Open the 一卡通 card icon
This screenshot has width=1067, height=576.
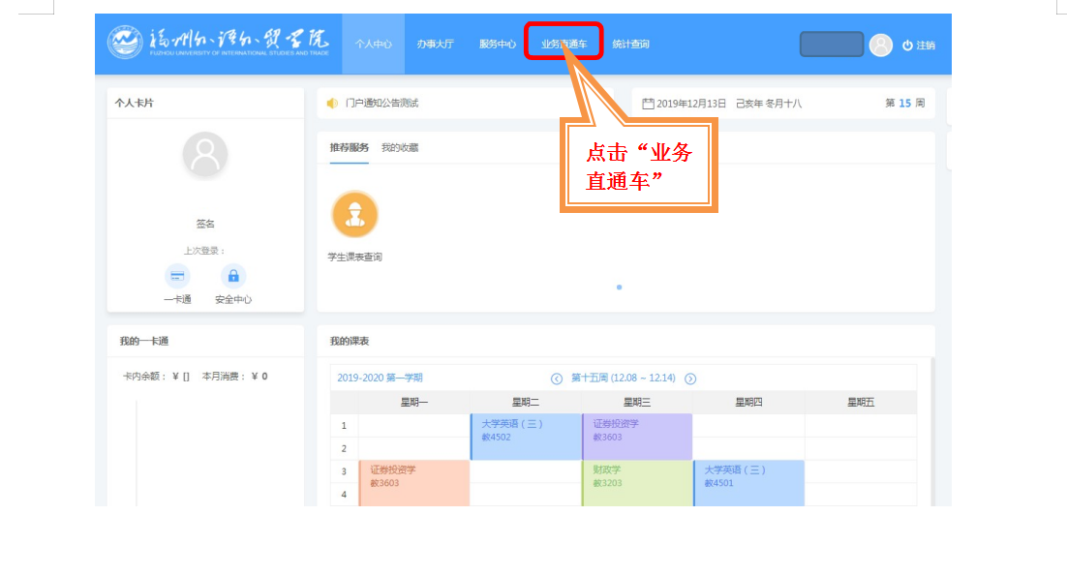coord(177,276)
